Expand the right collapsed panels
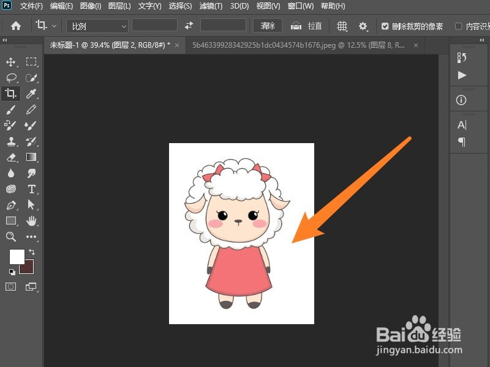This screenshot has height=367, width=490. click(x=481, y=40)
